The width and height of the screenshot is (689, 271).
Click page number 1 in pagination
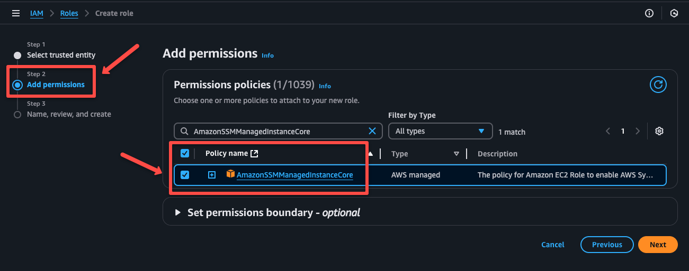623,131
